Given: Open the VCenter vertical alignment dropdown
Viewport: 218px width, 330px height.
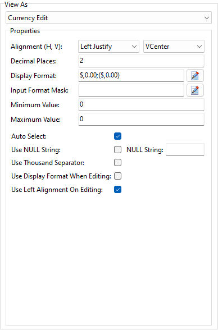Looking at the screenshot, I should pyautogui.click(x=174, y=46).
